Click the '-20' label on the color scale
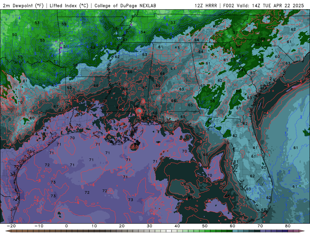Screen dimensions: 310x233 click(x=11, y=226)
